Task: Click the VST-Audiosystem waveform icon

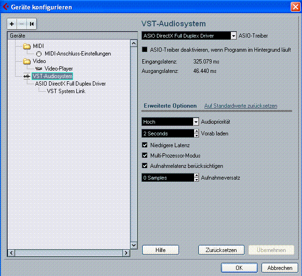Action: point(27,76)
